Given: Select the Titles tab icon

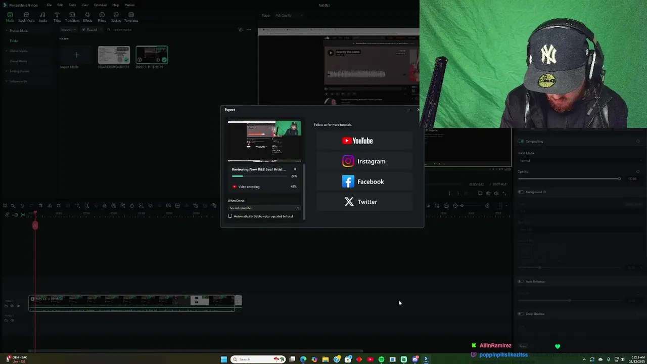Looking at the screenshot, I should click(57, 17).
